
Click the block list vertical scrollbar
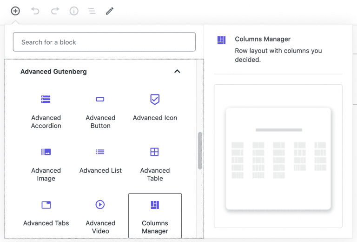(200, 151)
